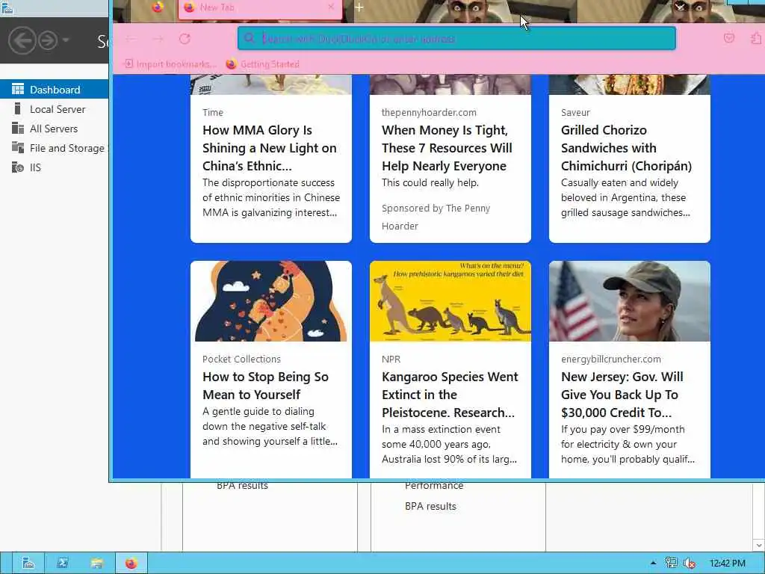This screenshot has width=765, height=574.
Task: Click the network tray icon
Action: click(672, 564)
